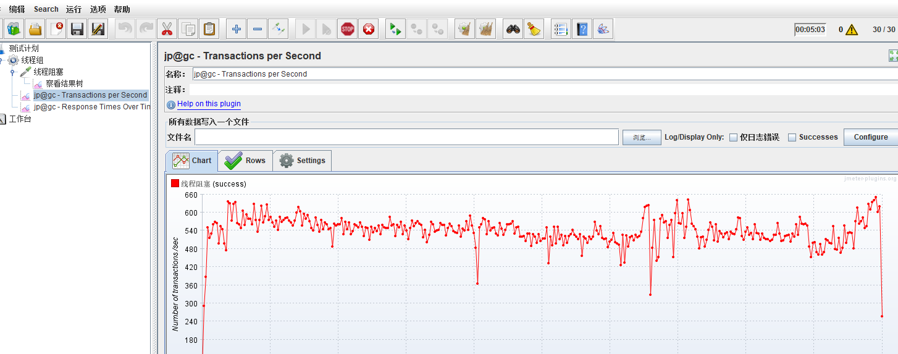This screenshot has width=898, height=354.
Task: Click the Remote Shutdown All icon
Action: pyautogui.click(x=437, y=28)
